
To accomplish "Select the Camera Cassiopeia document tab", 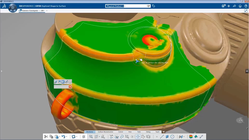I will [32, 11].
